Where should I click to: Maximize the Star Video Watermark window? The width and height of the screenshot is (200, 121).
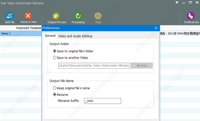(190, 3)
